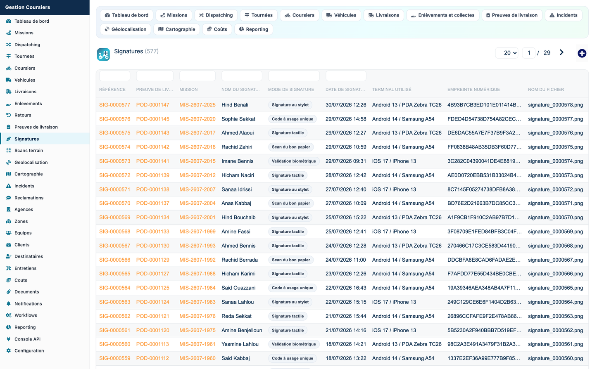
Task: Open Console API plug icon in sidebar
Action: [x=9, y=339]
